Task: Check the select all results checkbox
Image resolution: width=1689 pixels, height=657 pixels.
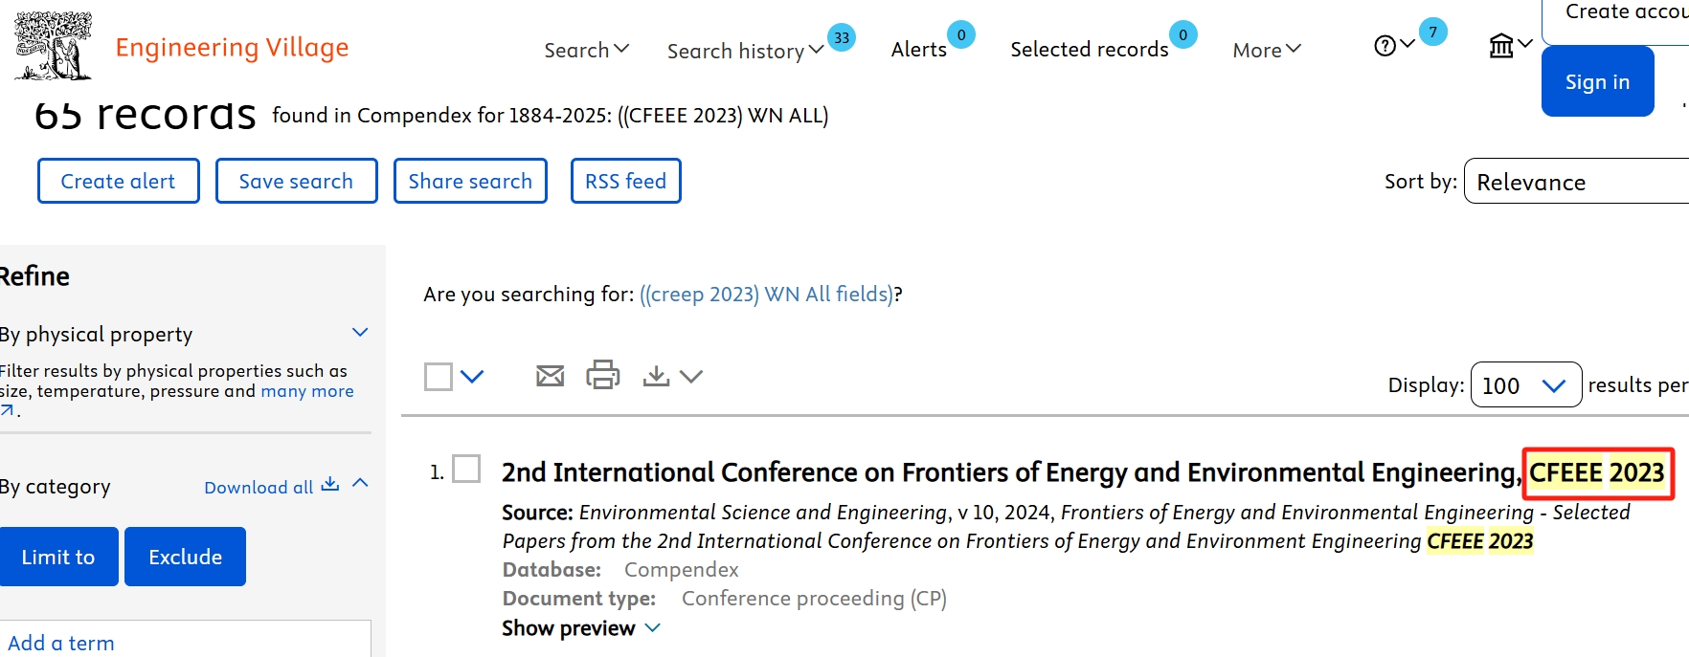Action: click(439, 376)
